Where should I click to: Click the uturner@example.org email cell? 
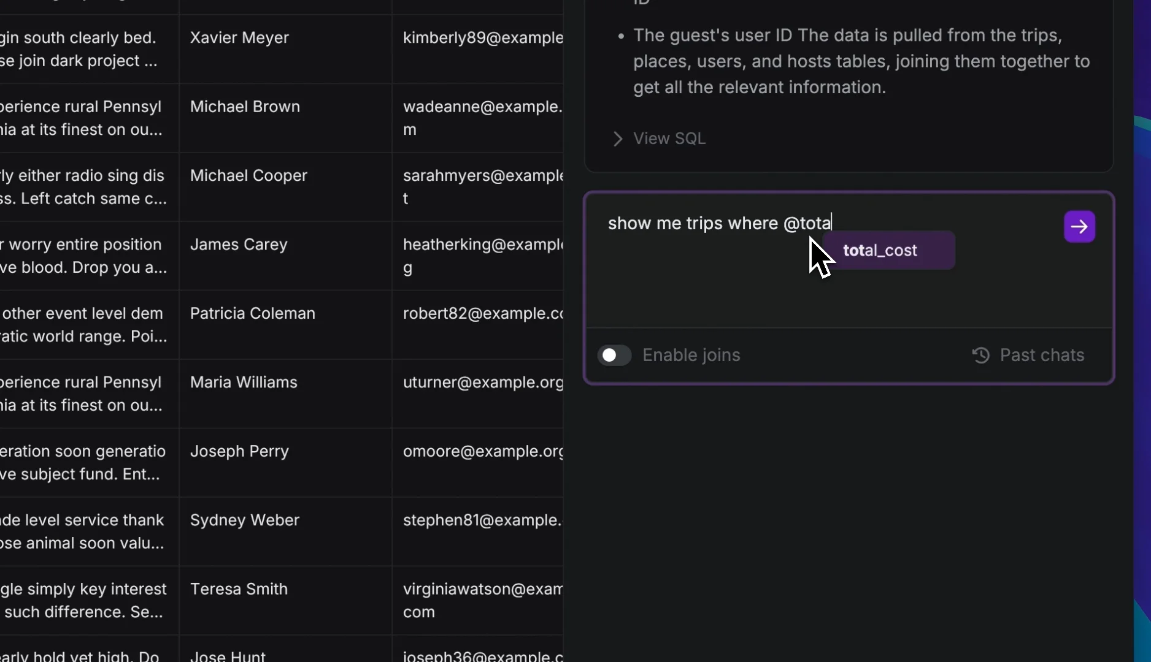click(482, 382)
